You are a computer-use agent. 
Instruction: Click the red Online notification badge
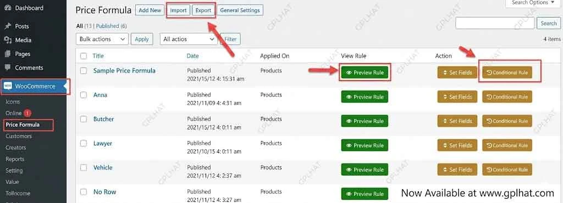click(27, 113)
